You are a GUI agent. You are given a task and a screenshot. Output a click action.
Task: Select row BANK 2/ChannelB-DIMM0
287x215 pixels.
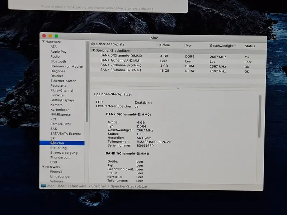[x=178, y=66]
